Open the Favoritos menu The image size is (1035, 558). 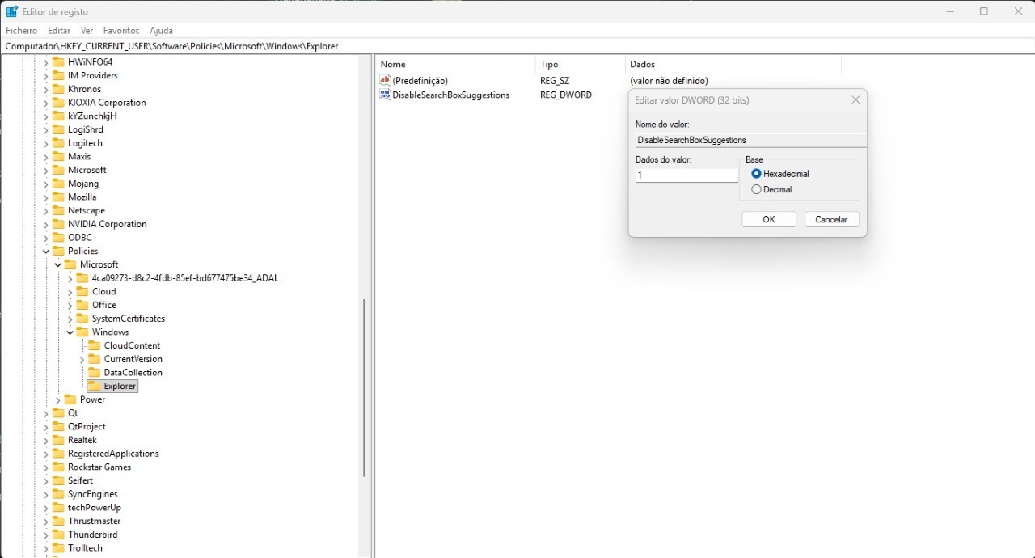click(121, 30)
